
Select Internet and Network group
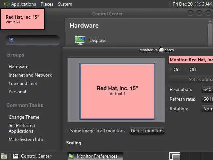coord(30,75)
